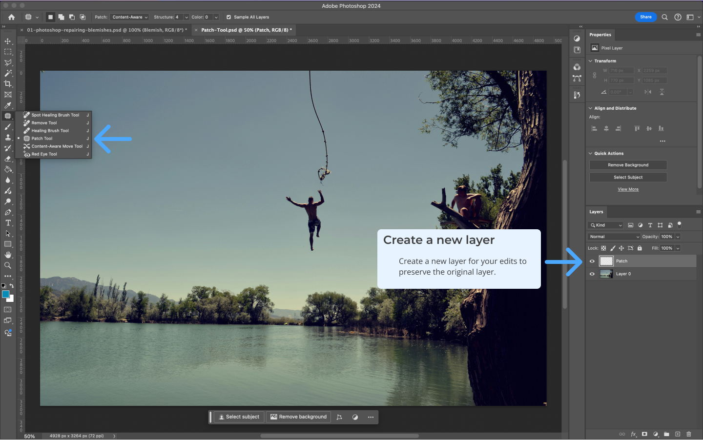Hide Layer 0 using its eye icon
Screen dimensions: 703x440
pyautogui.click(x=592, y=274)
